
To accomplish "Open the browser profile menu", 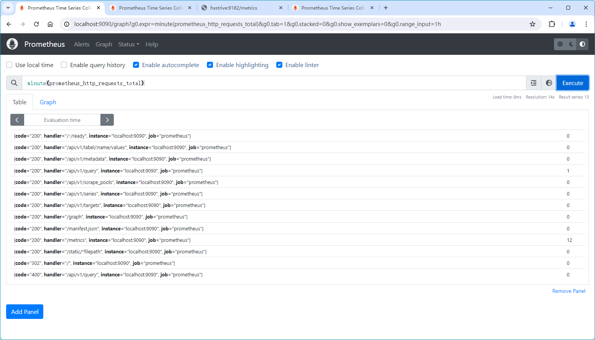I will point(572,24).
